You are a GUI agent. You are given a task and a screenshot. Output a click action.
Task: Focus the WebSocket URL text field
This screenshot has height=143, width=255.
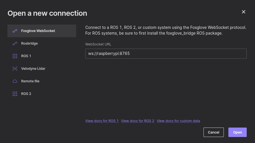(166, 53)
